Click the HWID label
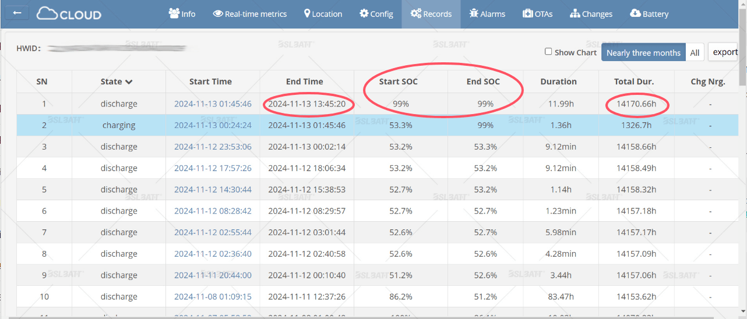The height and width of the screenshot is (319, 747). pos(29,48)
